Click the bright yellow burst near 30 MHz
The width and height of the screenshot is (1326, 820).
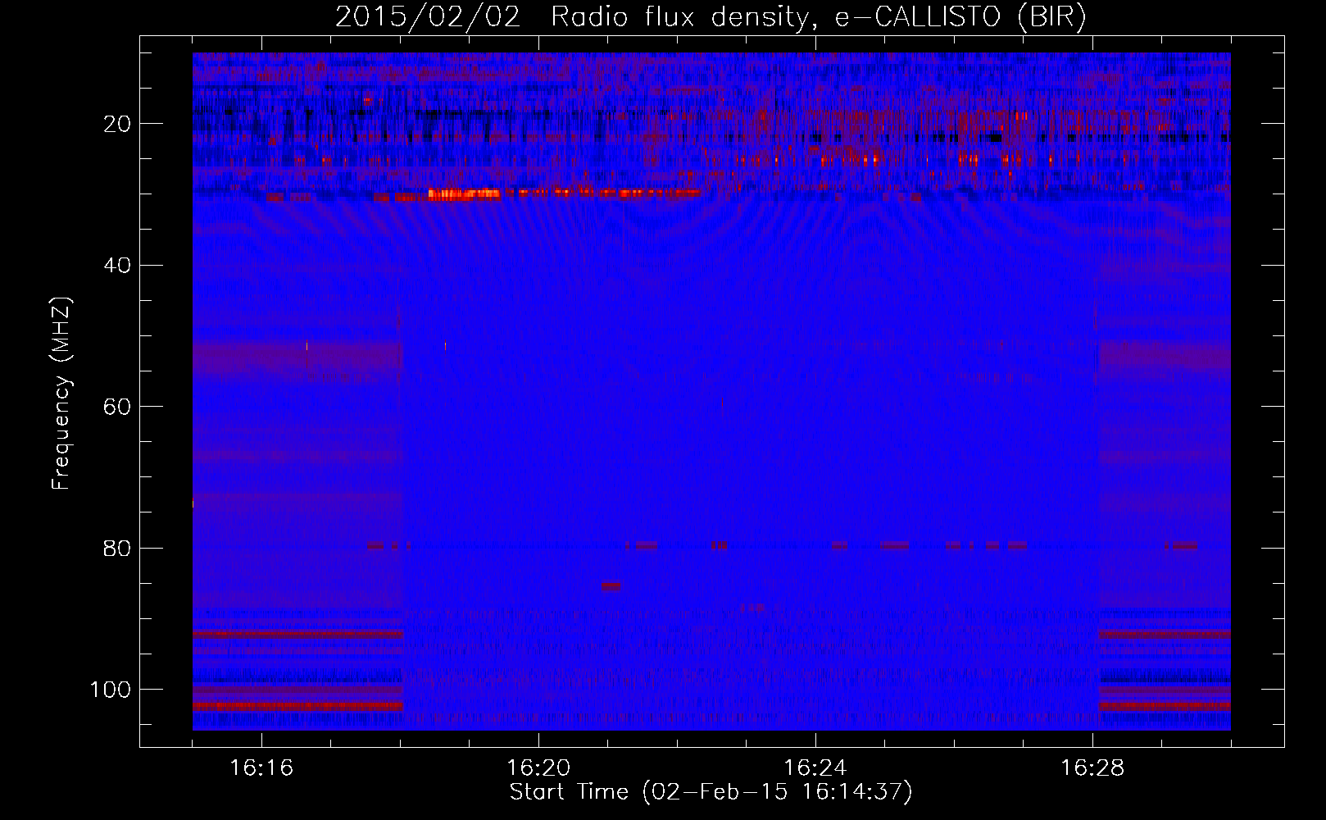[x=464, y=194]
